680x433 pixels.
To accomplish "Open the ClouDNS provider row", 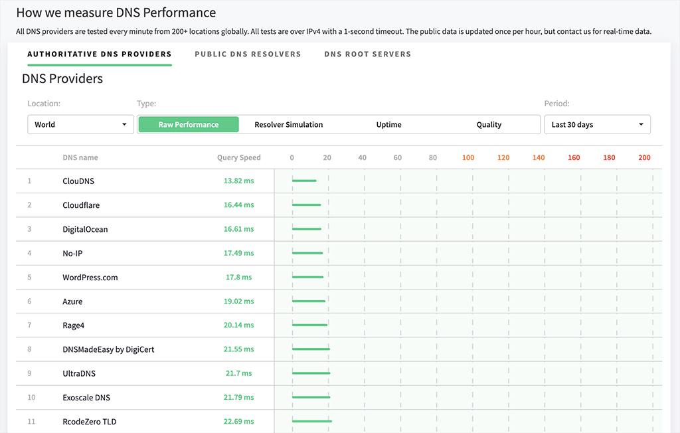I will point(339,181).
